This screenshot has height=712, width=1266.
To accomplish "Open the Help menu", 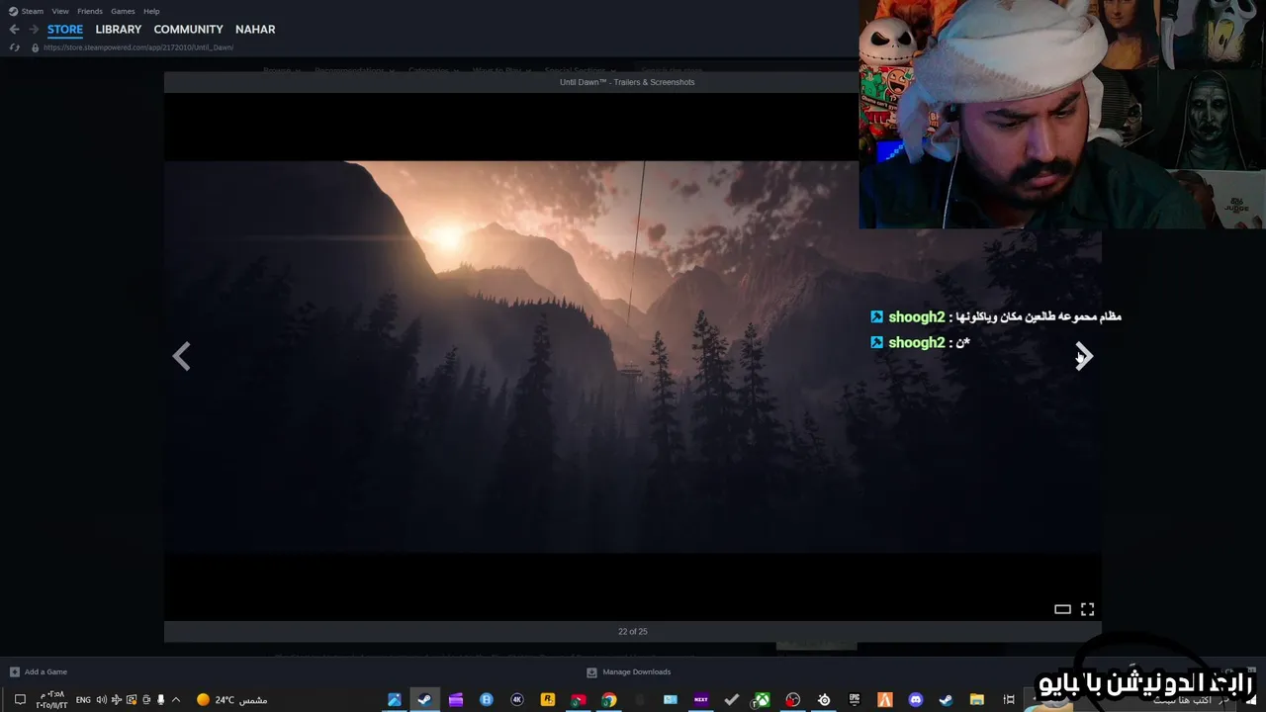I will (151, 11).
